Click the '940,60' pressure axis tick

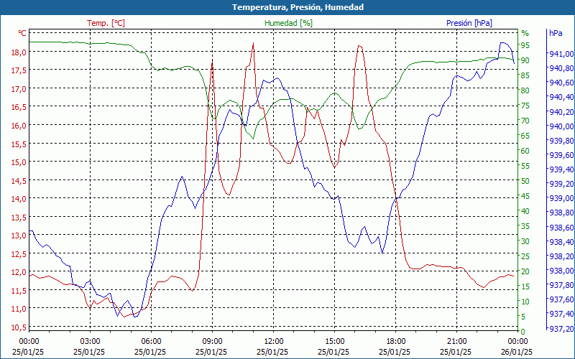click(x=561, y=83)
